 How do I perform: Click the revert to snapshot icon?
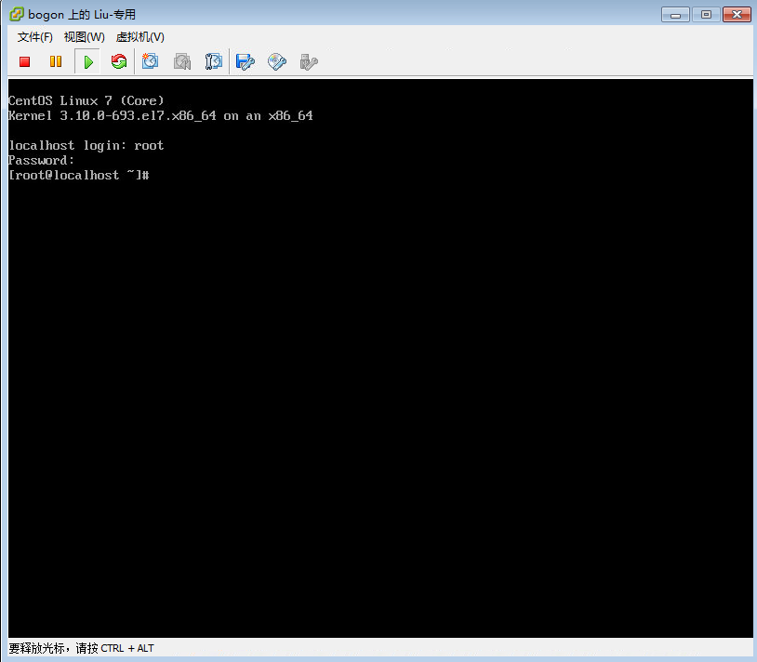[x=182, y=61]
